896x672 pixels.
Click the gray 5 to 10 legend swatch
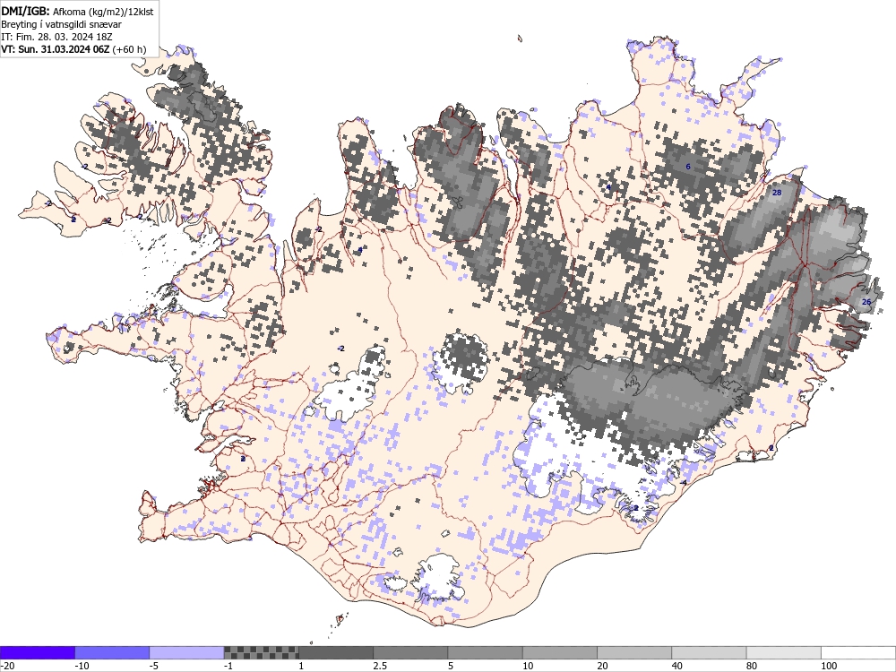pos(485,652)
